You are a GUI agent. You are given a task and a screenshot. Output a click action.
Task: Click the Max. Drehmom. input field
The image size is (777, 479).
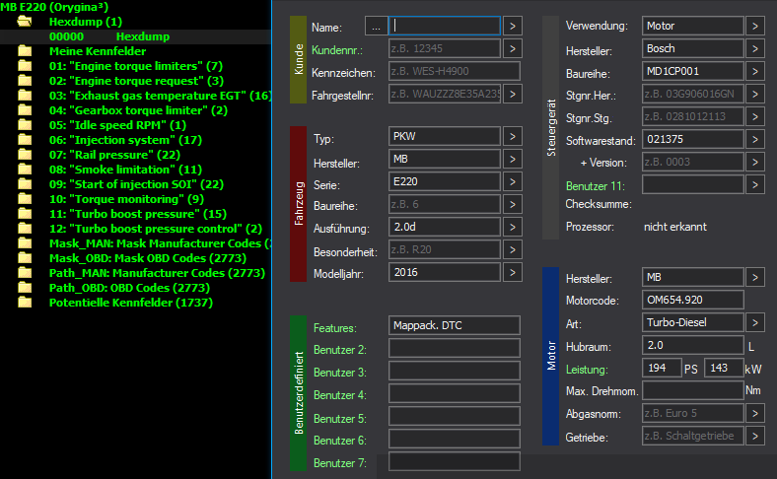click(x=693, y=390)
